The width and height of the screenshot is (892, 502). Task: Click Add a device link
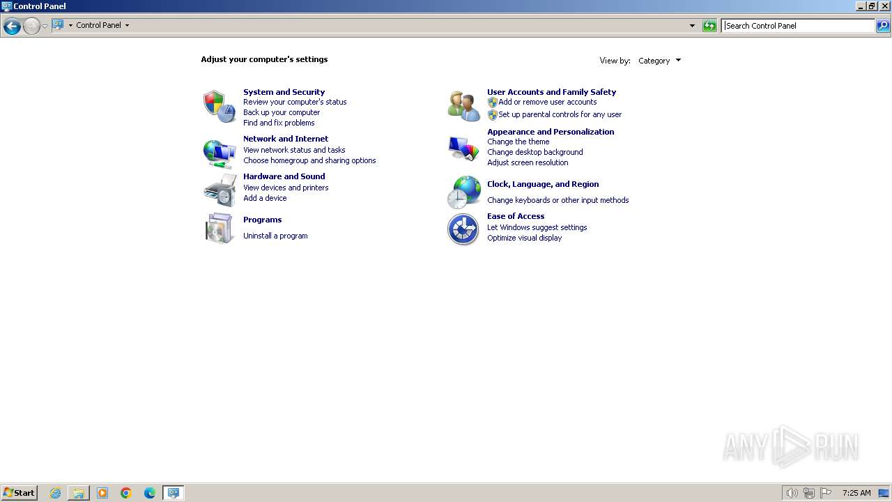(265, 198)
